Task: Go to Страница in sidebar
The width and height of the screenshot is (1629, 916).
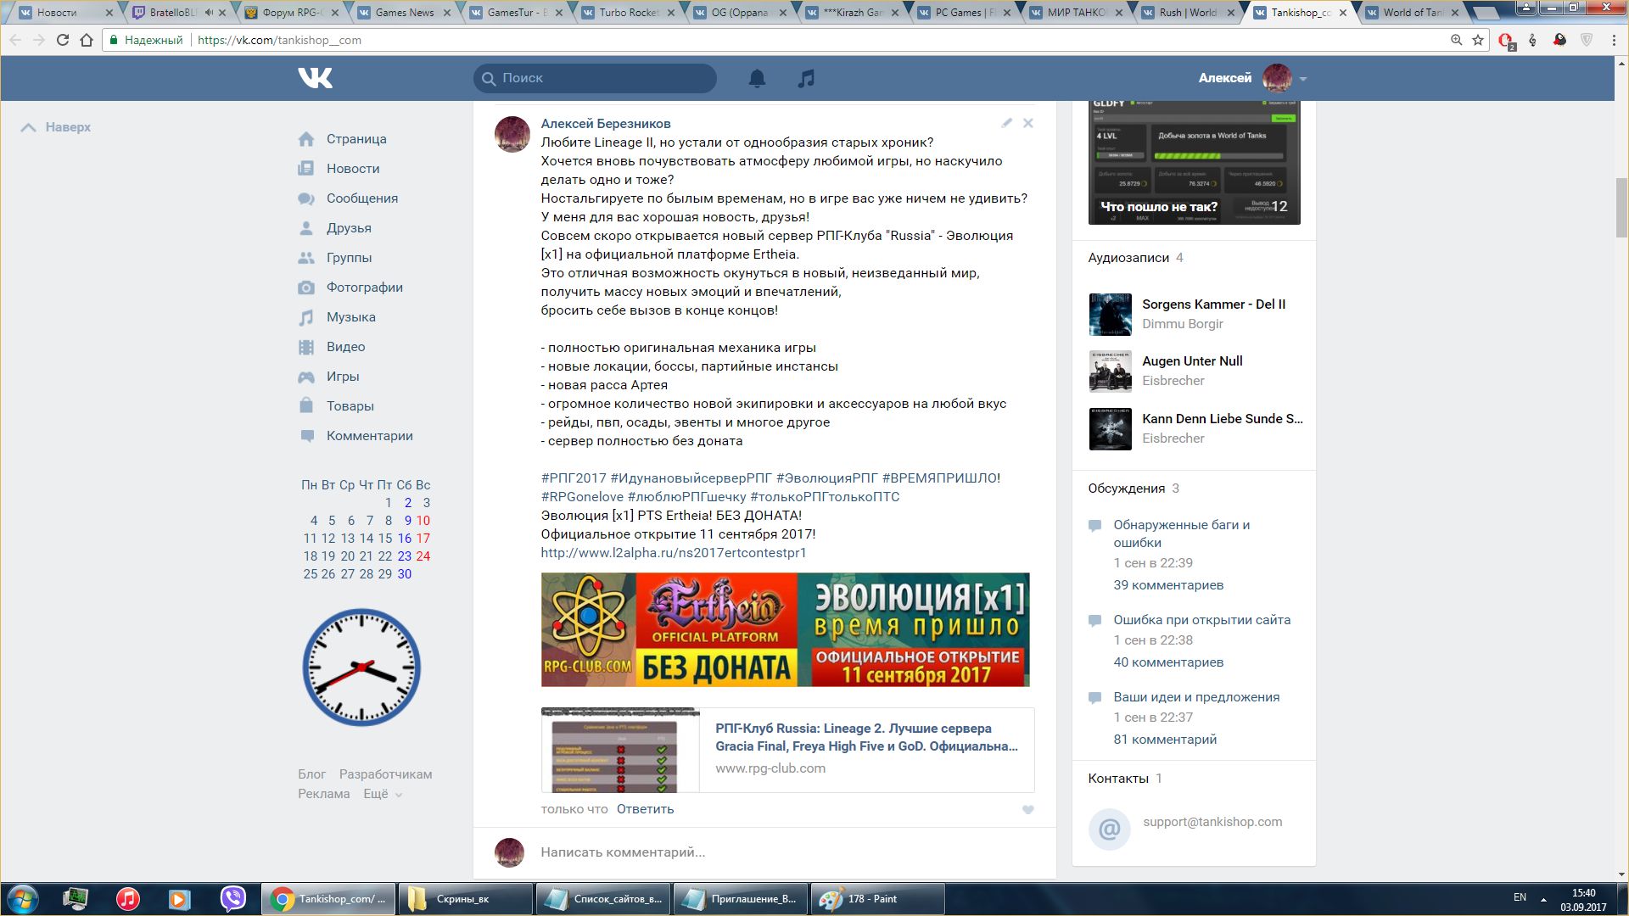Action: tap(356, 139)
